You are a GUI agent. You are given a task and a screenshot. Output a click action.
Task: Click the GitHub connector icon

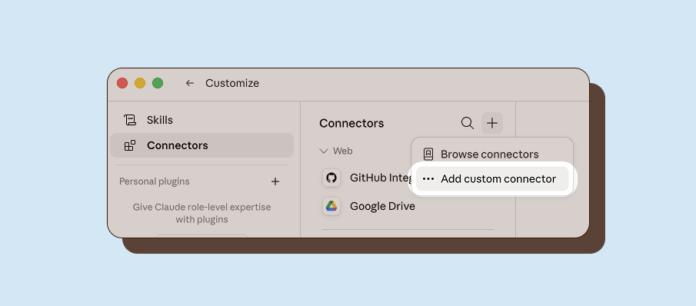pyautogui.click(x=331, y=178)
